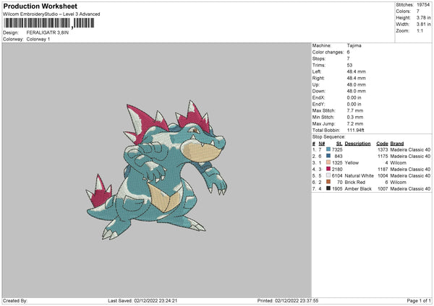Click the 'Down:' label

tap(318, 91)
